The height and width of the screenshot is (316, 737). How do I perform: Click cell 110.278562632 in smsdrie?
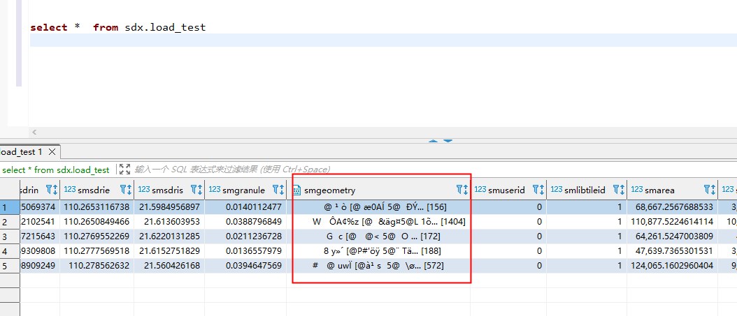pyautogui.click(x=96, y=265)
